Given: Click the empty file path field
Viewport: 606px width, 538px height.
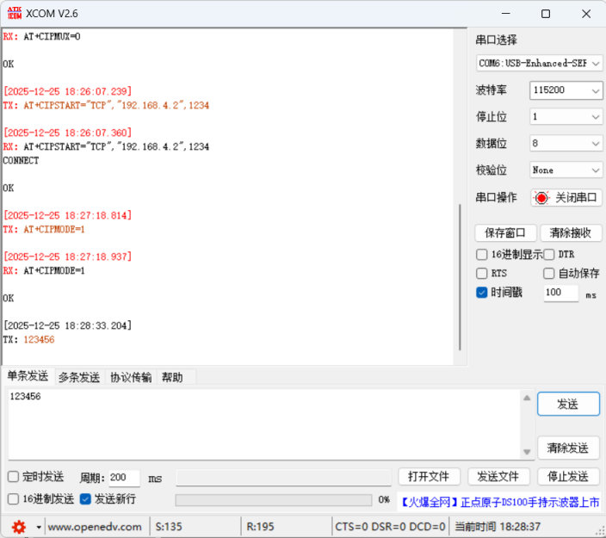Looking at the screenshot, I should tap(283, 478).
